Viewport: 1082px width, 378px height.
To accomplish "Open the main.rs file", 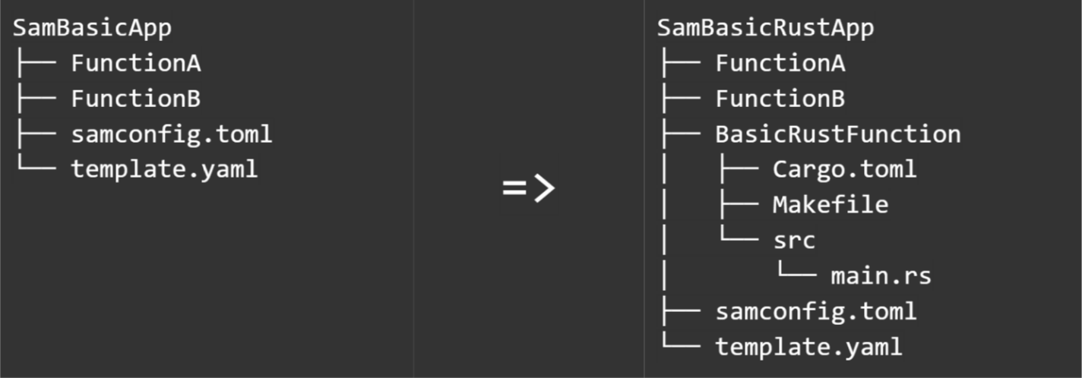I will (881, 276).
